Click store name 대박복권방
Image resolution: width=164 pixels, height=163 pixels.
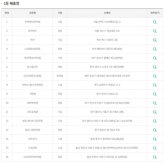[x=33, y=103]
